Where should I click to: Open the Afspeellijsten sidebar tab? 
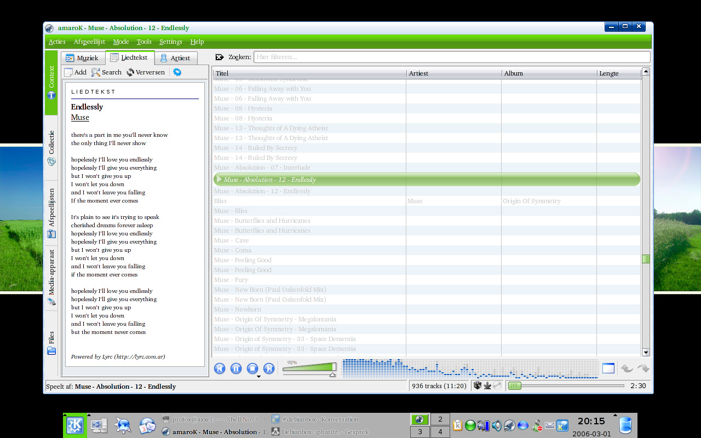click(51, 213)
